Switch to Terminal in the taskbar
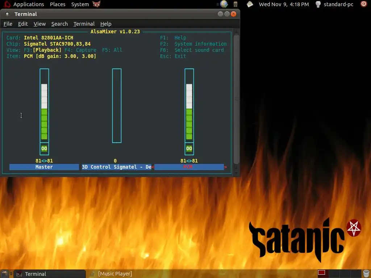Viewport: 371px width, 278px height. point(50,274)
